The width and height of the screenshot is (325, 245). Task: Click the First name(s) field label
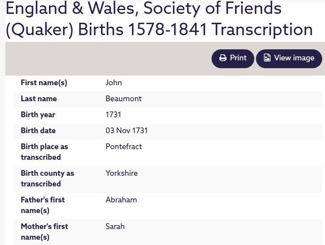[44, 83]
